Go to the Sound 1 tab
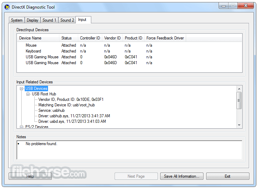This screenshot has height=189, width=258. click(x=49, y=20)
